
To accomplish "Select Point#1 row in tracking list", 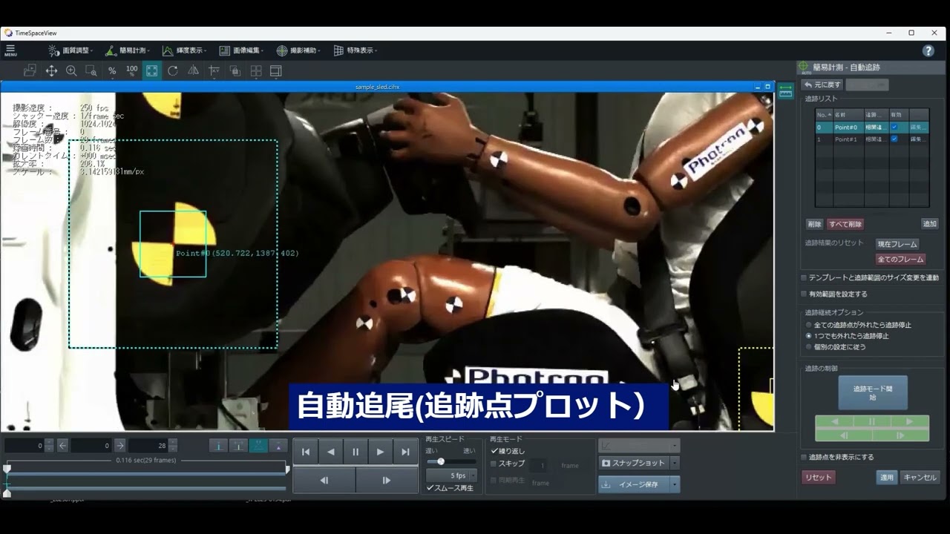I will (872, 139).
